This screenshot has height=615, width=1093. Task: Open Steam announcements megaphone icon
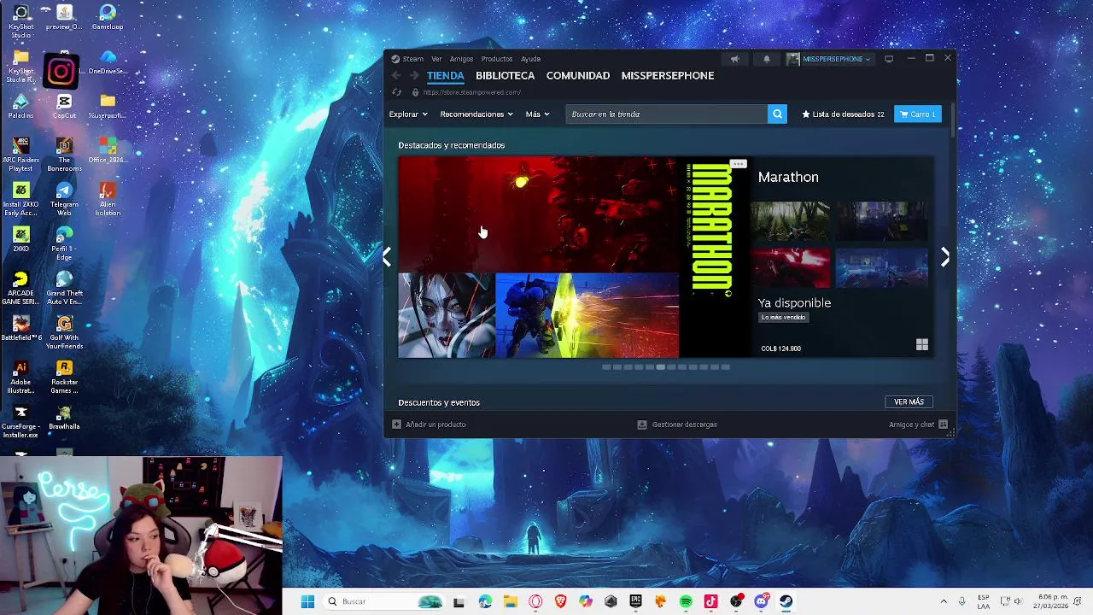(x=734, y=59)
